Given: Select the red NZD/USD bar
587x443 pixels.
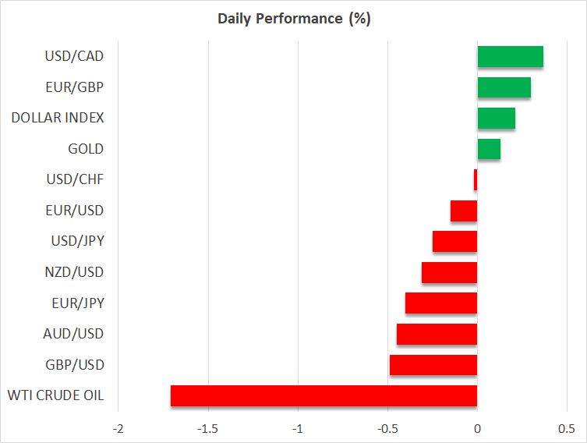Looking at the screenshot, I should pyautogui.click(x=449, y=272).
